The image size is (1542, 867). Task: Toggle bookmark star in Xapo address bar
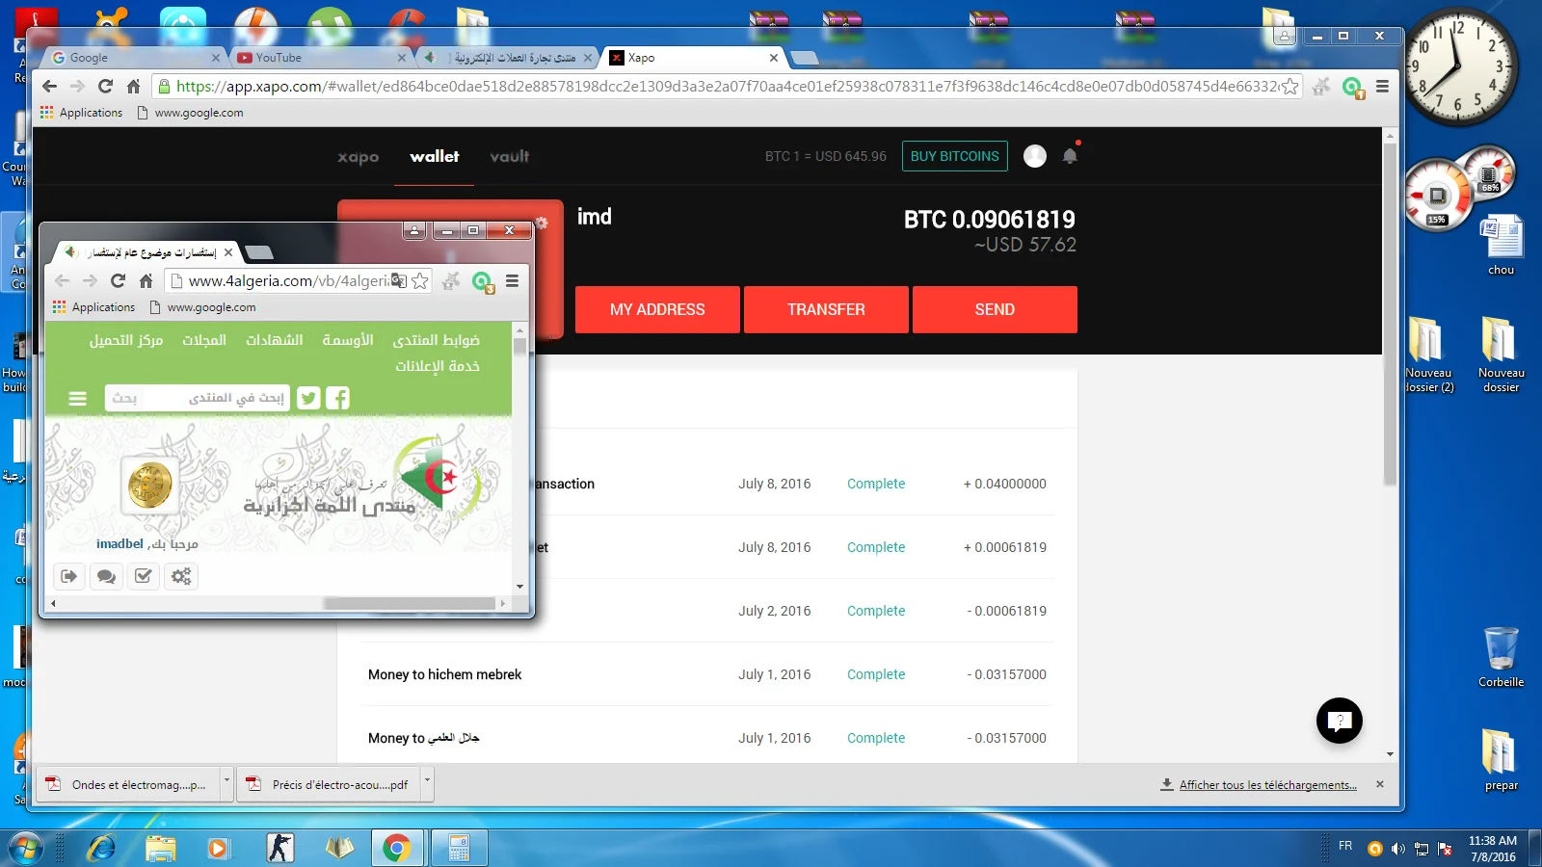[x=1289, y=87]
